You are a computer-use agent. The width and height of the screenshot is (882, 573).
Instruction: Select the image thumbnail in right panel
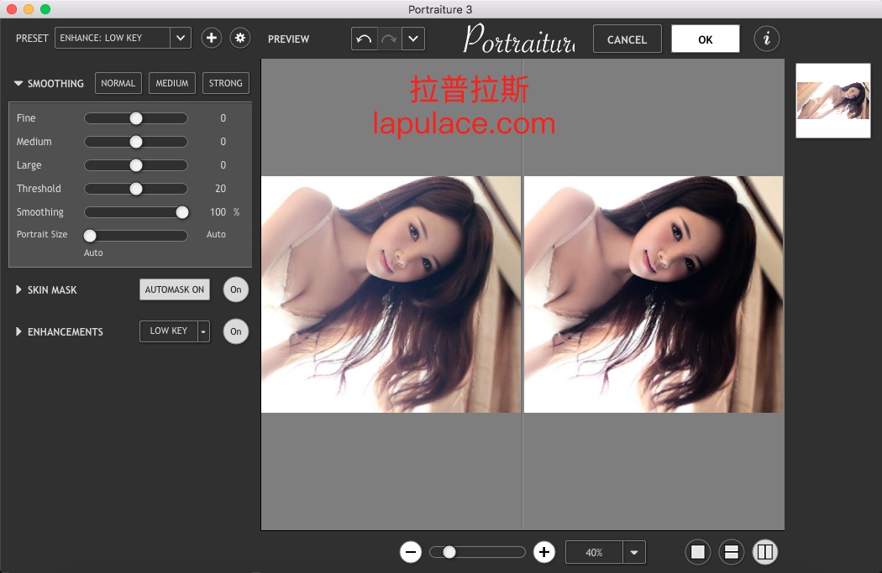(x=833, y=101)
